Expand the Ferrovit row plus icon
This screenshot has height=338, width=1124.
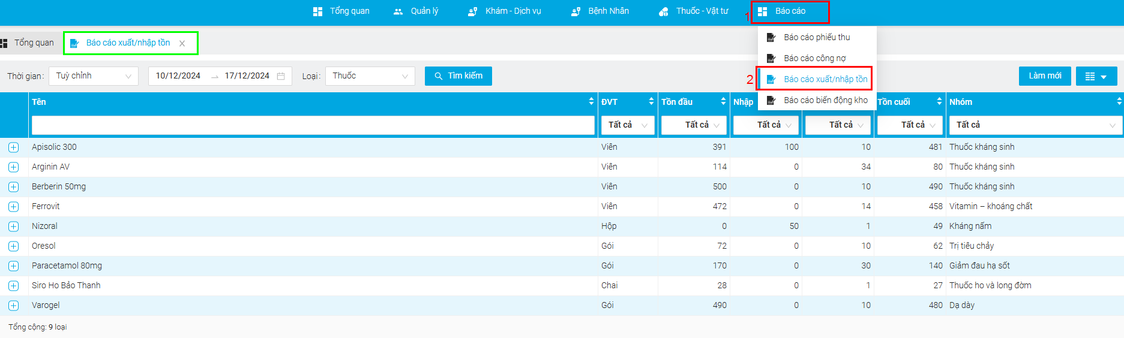14,207
